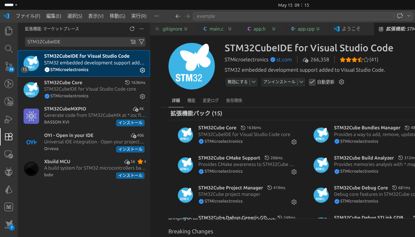Open Source Control with 28 changes
Image resolution: width=415 pixels, height=237 pixels.
(9, 66)
